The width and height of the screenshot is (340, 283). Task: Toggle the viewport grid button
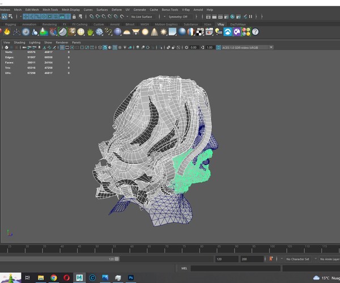62,48
